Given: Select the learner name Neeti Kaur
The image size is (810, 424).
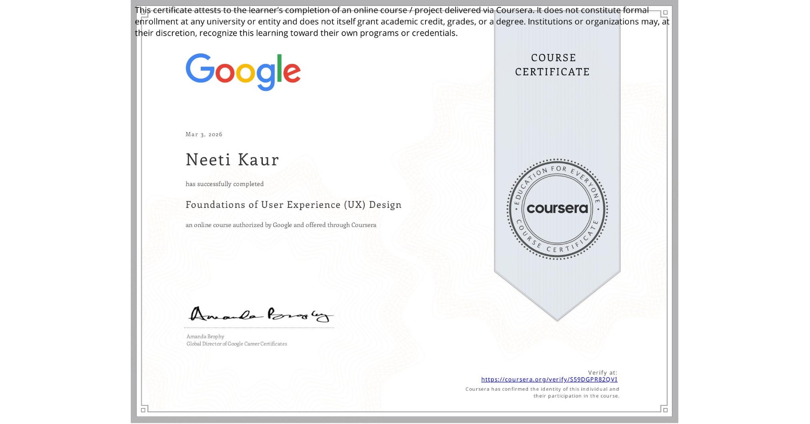Looking at the screenshot, I should [232, 159].
